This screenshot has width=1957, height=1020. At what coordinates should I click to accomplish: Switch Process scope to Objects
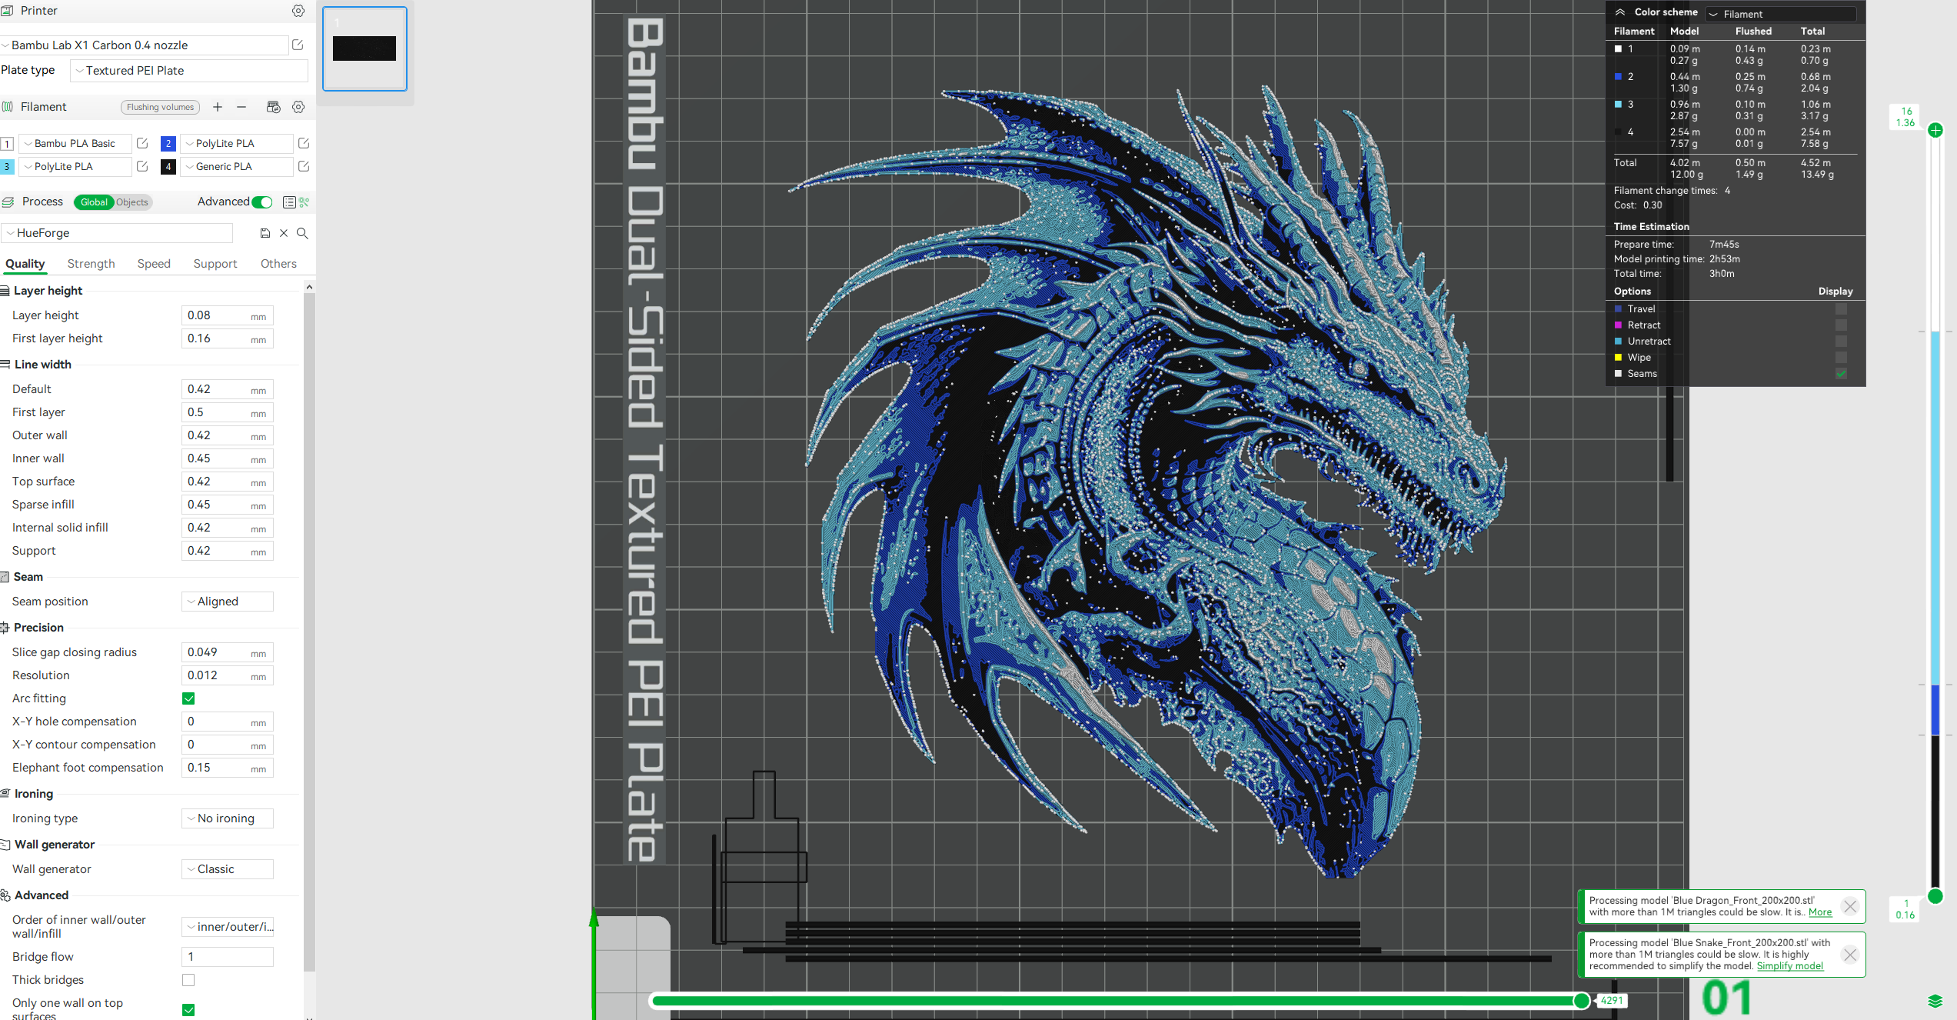coord(131,202)
